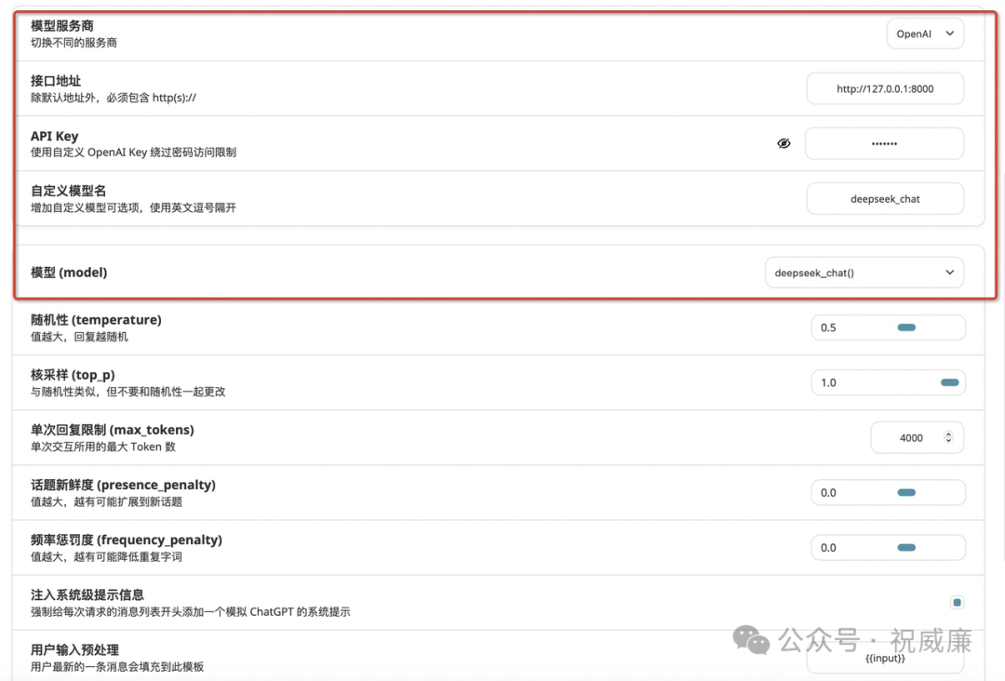Click the masked API Key input field
This screenshot has width=1005, height=681.
click(x=884, y=143)
